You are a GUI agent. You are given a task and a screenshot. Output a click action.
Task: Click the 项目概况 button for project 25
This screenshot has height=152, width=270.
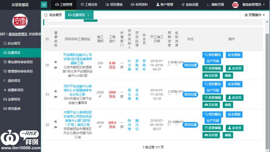point(213,55)
